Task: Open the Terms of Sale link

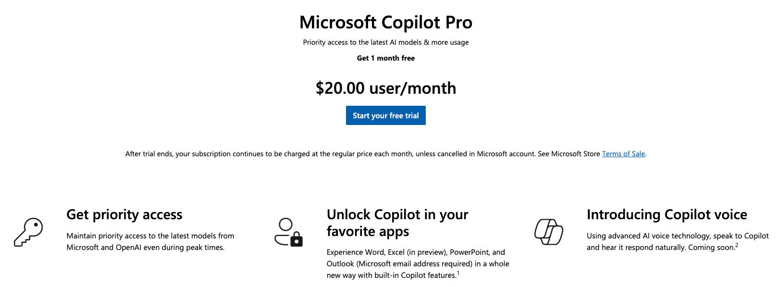Action: [623, 154]
